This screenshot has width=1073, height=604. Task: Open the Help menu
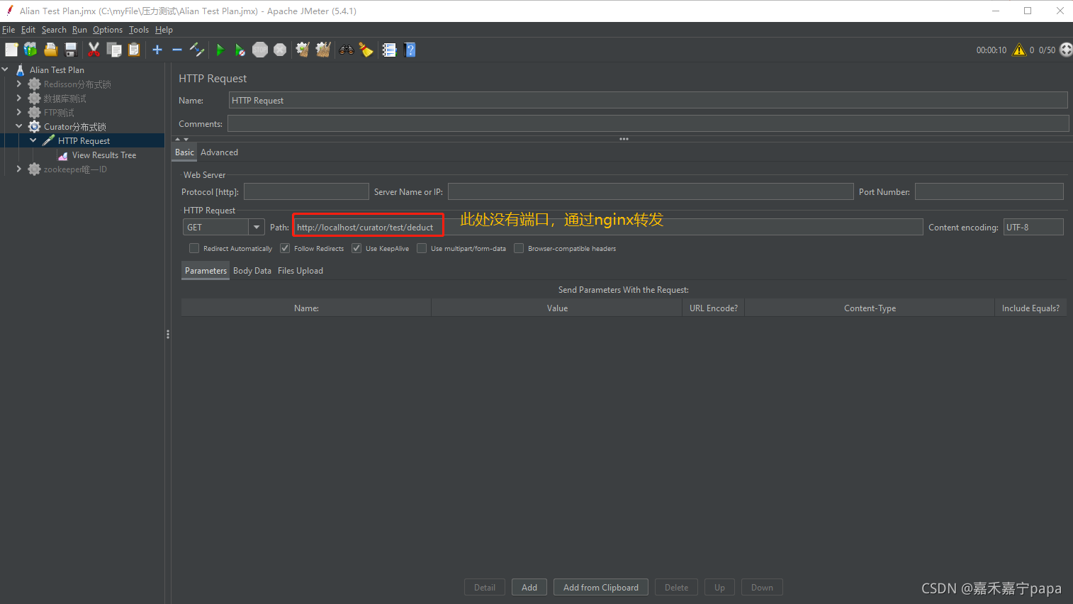(x=164, y=30)
